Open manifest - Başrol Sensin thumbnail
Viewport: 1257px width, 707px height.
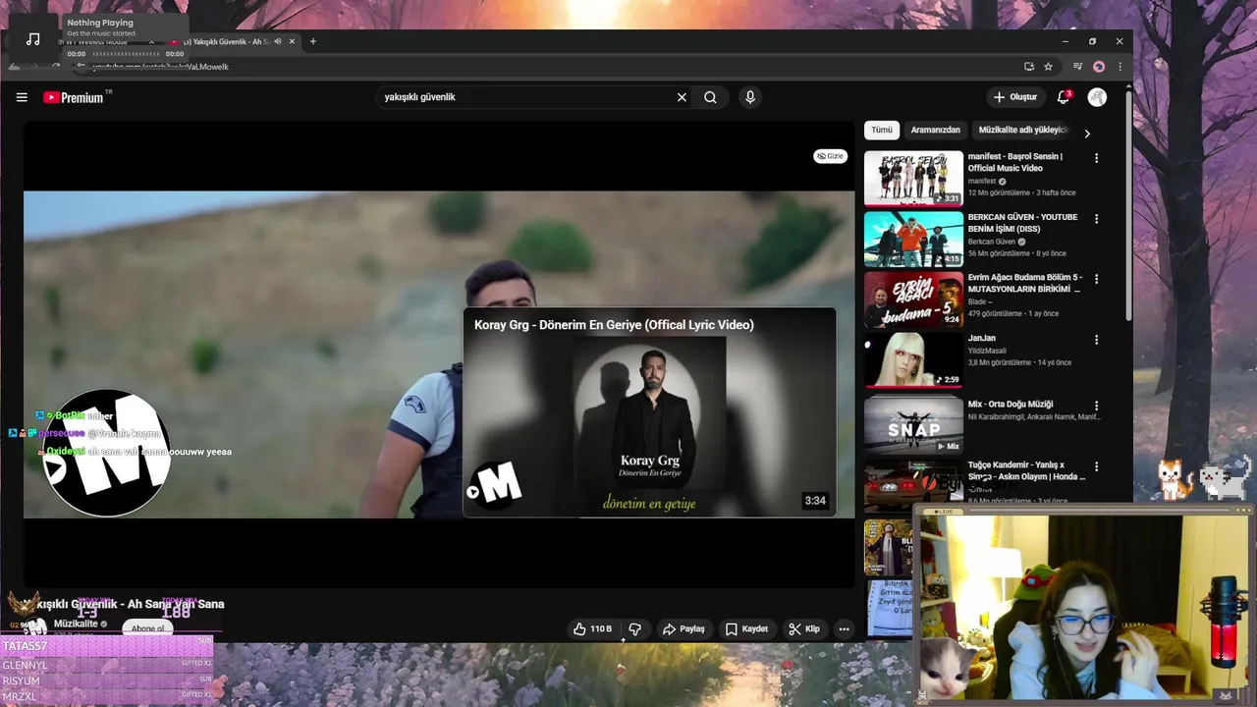click(x=913, y=178)
